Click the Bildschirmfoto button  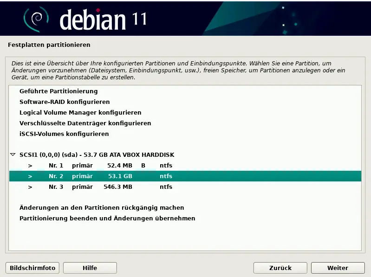pyautogui.click(x=33, y=268)
